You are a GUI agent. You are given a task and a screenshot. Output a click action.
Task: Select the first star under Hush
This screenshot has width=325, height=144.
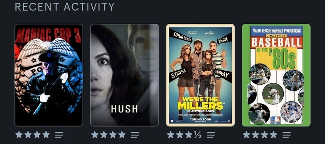coord(95,135)
